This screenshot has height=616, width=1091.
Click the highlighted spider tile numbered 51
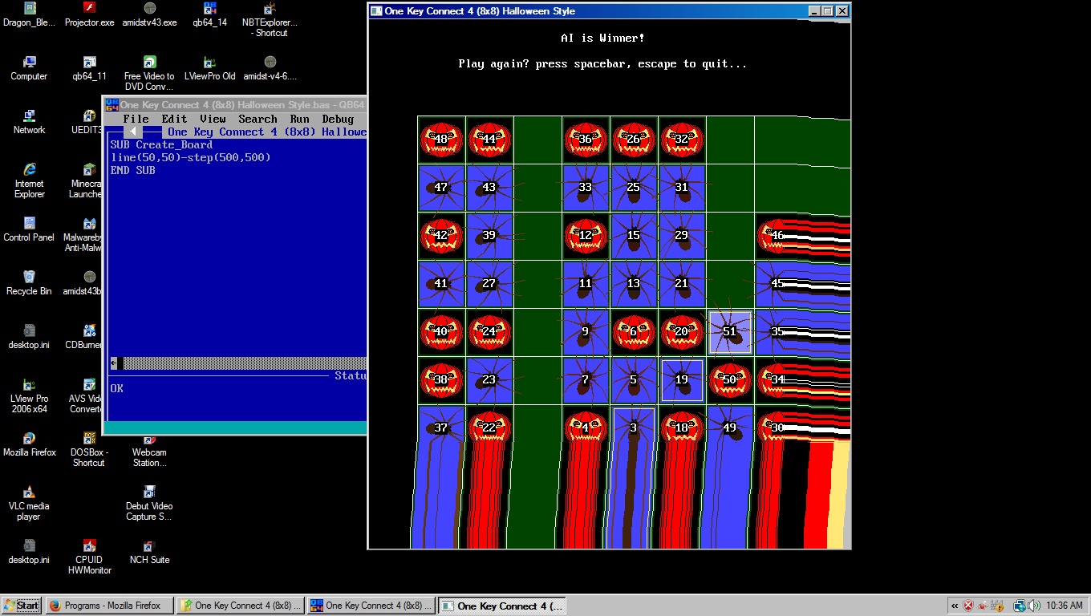coord(730,332)
